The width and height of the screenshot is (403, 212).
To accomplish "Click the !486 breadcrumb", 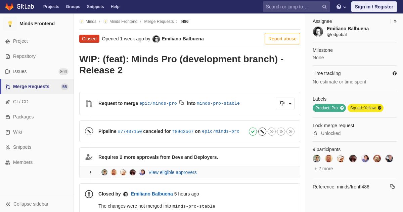I will [184, 22].
